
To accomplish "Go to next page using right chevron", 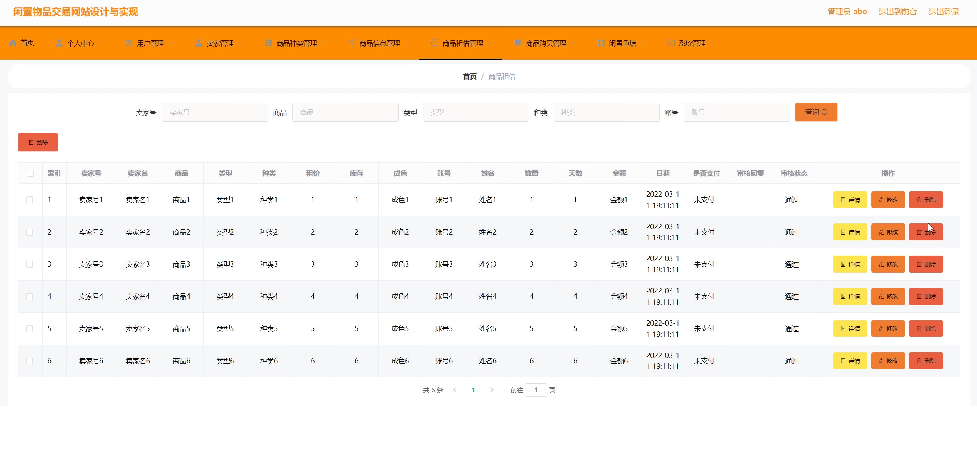I will [x=492, y=389].
